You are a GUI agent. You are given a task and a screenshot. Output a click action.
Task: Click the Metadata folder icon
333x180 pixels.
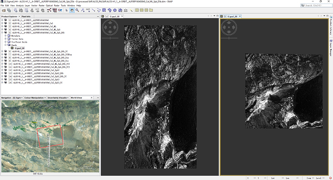(x=9, y=36)
